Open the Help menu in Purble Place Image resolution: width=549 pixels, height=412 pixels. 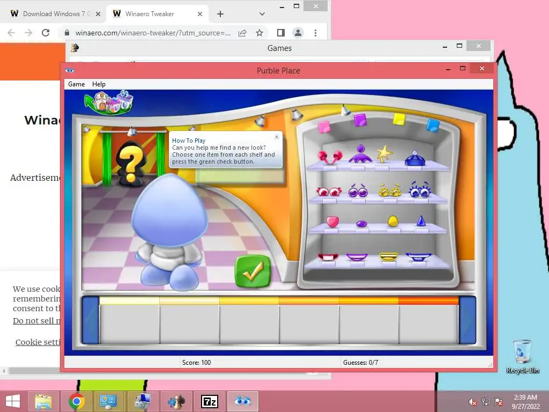click(99, 84)
